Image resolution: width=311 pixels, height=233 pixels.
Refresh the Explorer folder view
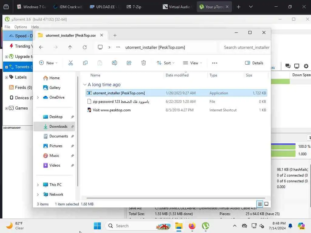click(x=85, y=47)
